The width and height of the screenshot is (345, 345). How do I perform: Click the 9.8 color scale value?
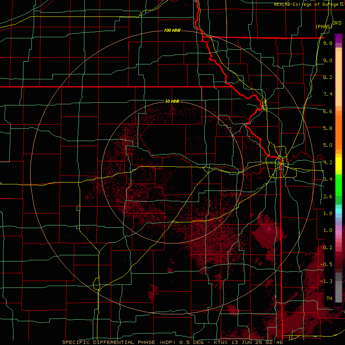(328, 43)
